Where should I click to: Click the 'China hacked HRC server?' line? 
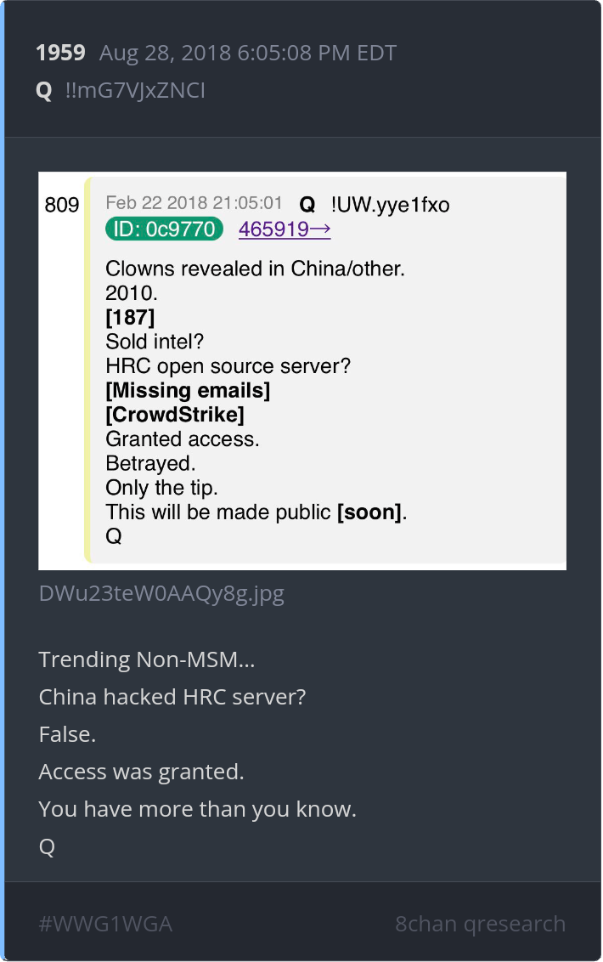pos(172,697)
